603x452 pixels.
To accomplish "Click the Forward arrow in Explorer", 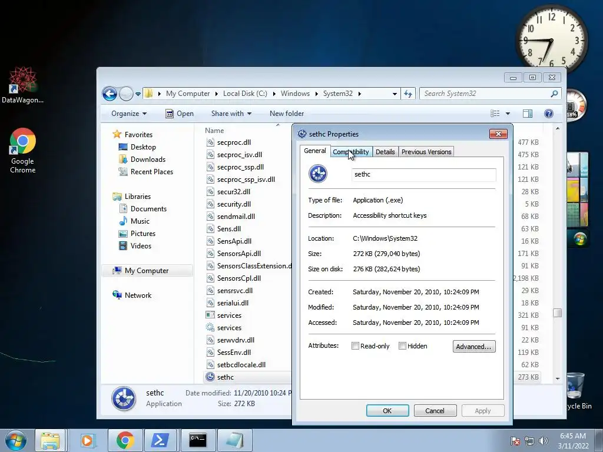I will pos(126,94).
